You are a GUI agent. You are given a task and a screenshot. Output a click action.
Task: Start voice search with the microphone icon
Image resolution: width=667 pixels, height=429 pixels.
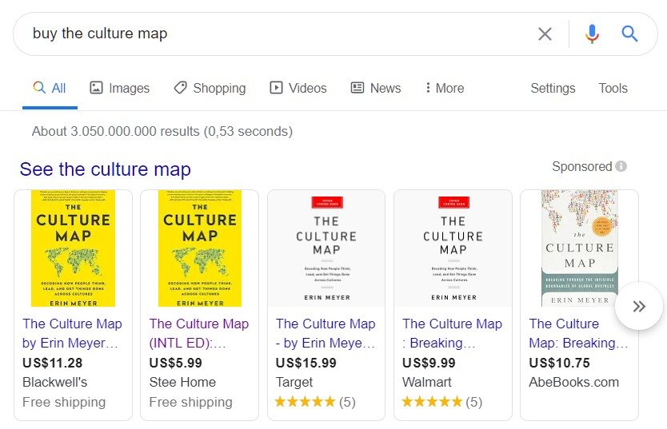(x=592, y=34)
